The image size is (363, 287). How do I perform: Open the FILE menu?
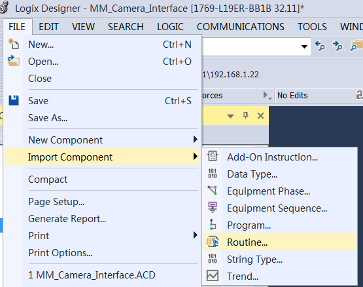point(17,27)
